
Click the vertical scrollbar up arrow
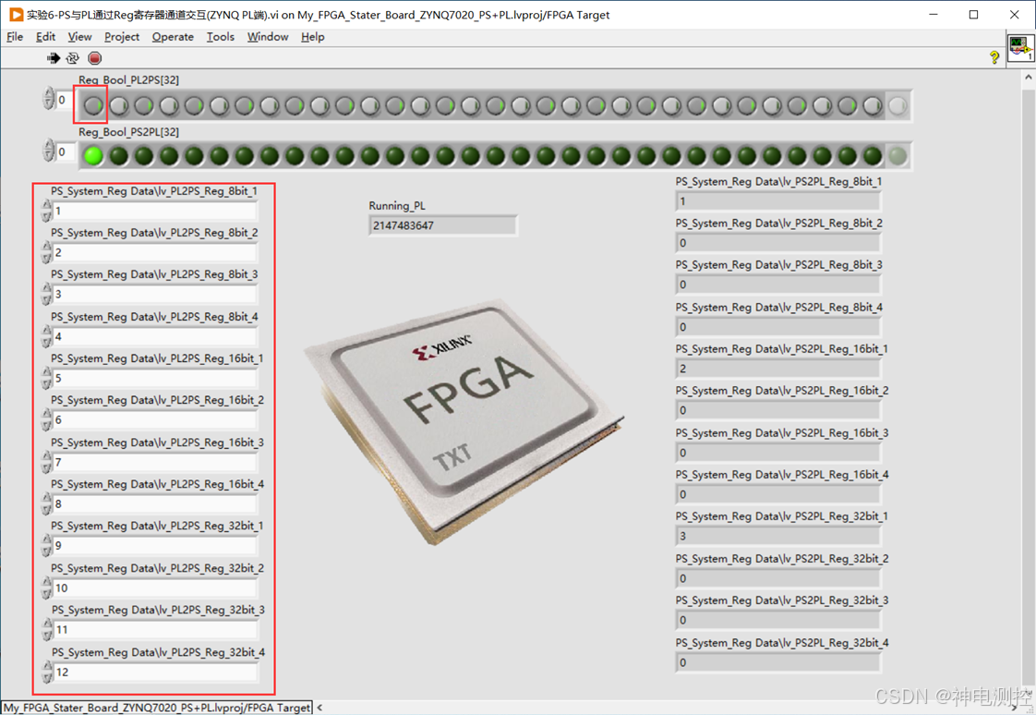click(1028, 78)
